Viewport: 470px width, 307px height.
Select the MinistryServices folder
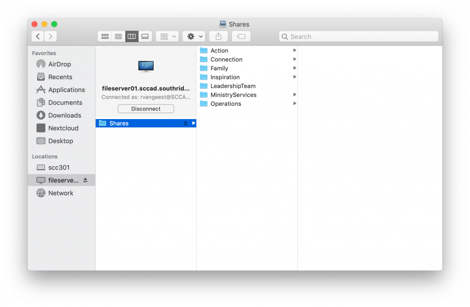[233, 95]
